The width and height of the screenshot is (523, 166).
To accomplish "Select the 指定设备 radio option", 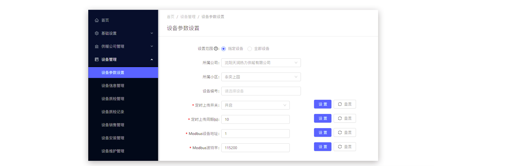I will 224,49.
